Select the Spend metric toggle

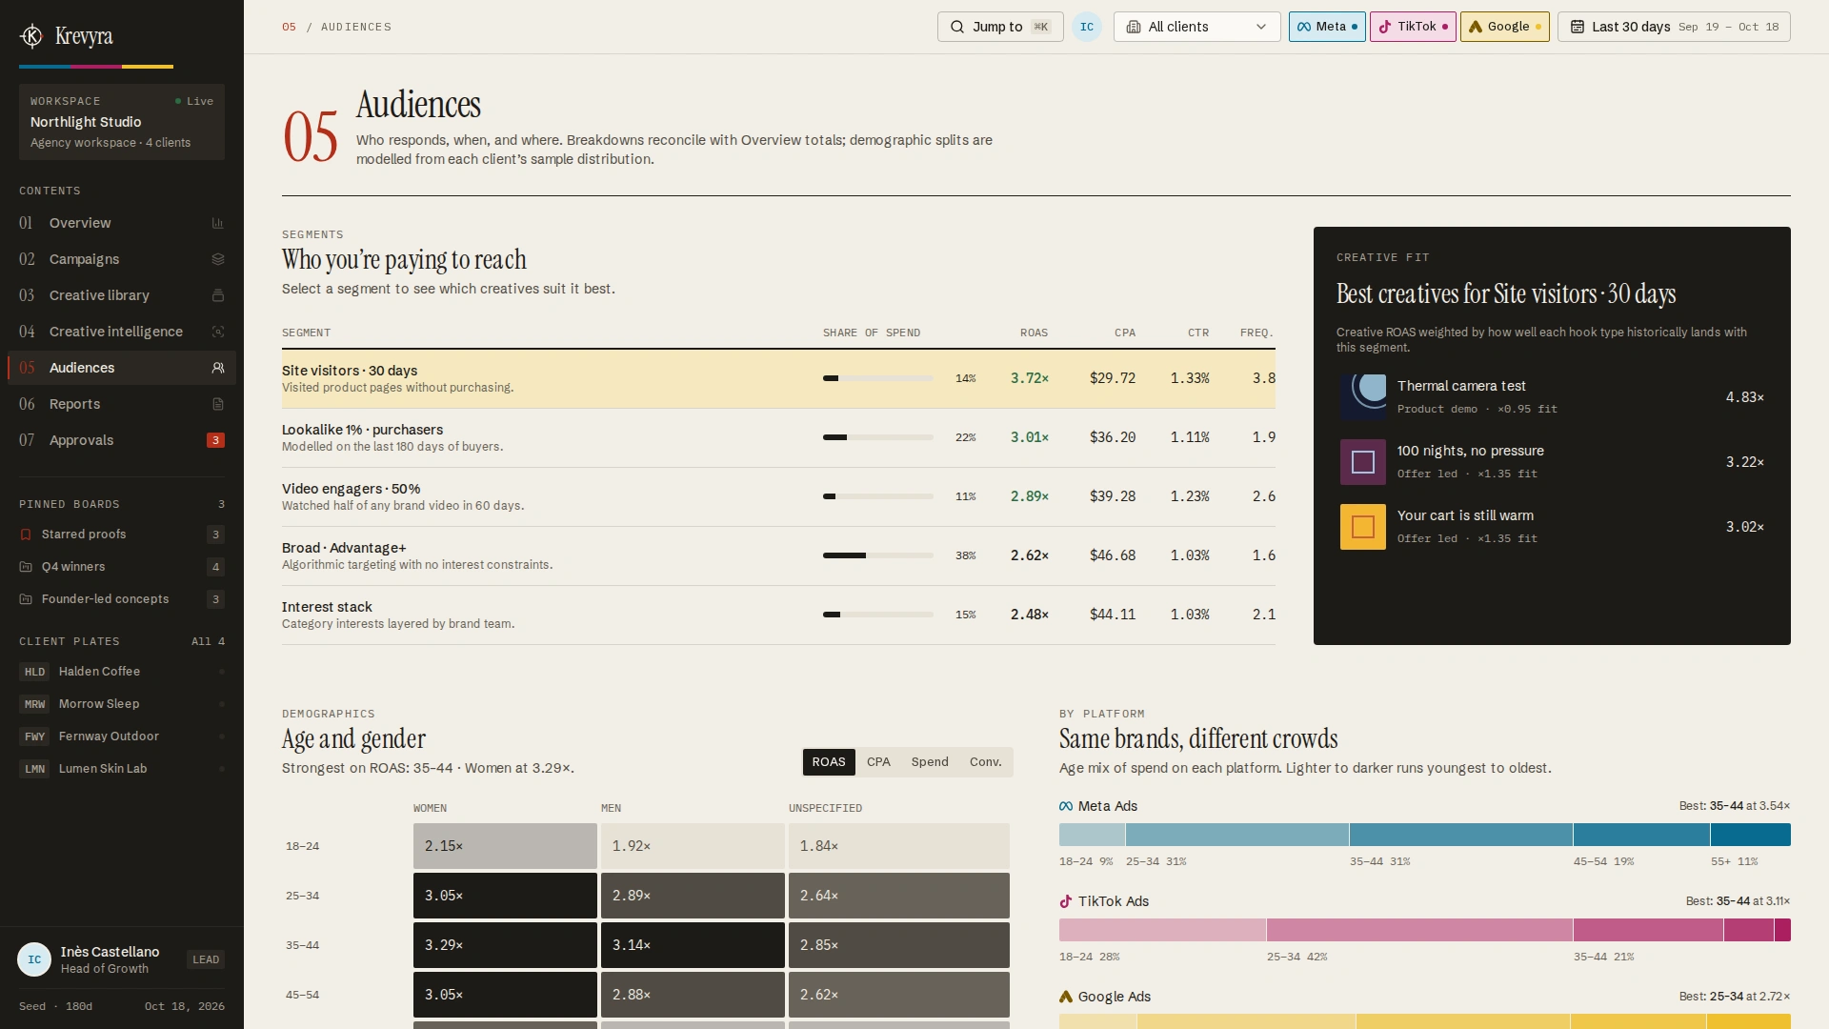(x=930, y=762)
